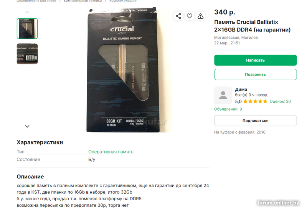307x211 pixels.
Task: Select the second thumbnail of the box back
Action: pyautogui.click(x=27, y=54)
